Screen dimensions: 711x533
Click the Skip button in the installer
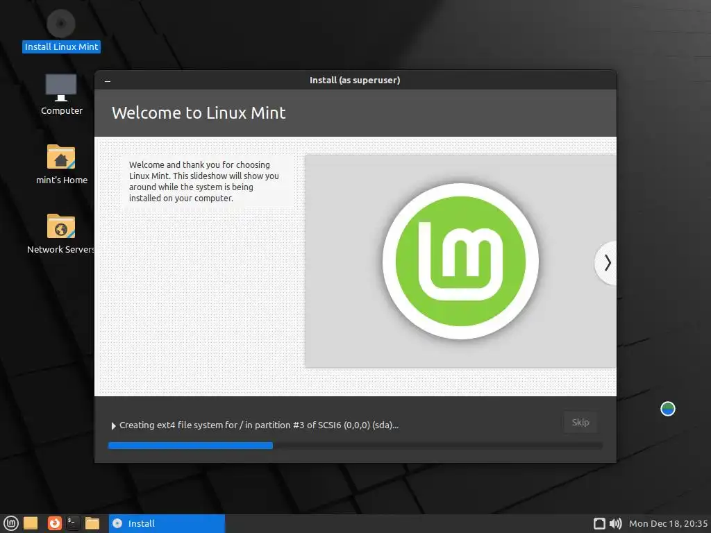[580, 423]
